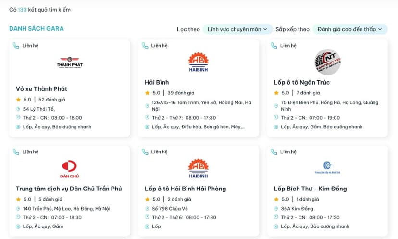Click services icon on Lốp Bích Thư card

(x=276, y=226)
